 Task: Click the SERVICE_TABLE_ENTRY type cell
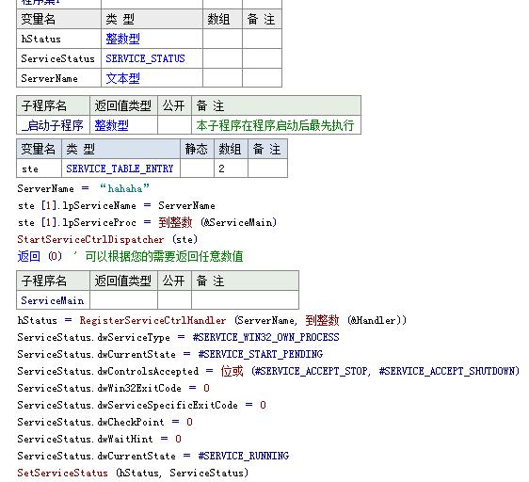click(x=120, y=169)
